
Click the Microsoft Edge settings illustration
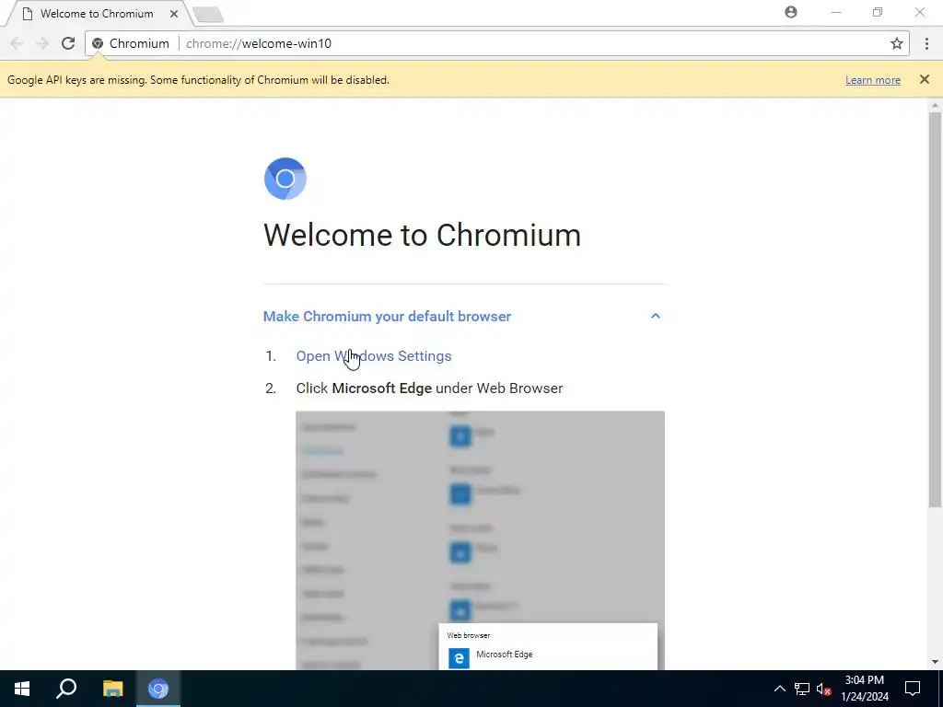[x=480, y=539]
